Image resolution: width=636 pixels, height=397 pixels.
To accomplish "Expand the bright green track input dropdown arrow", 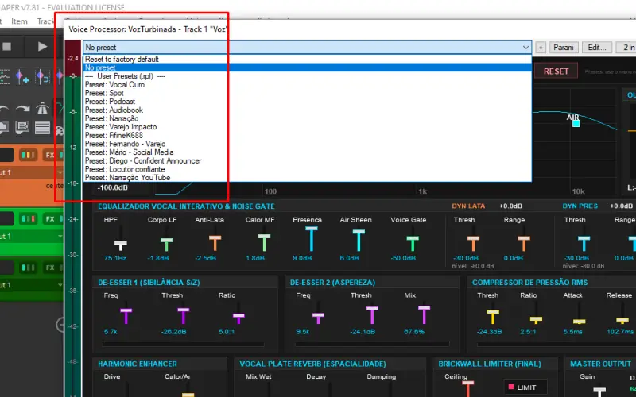I will [60, 236].
